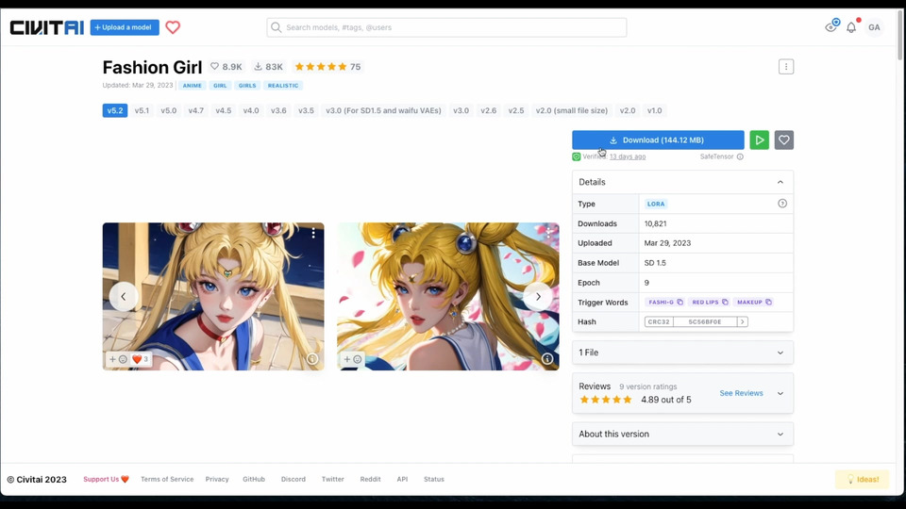Select version v3.6 tab
The width and height of the screenshot is (906, 509).
point(278,110)
